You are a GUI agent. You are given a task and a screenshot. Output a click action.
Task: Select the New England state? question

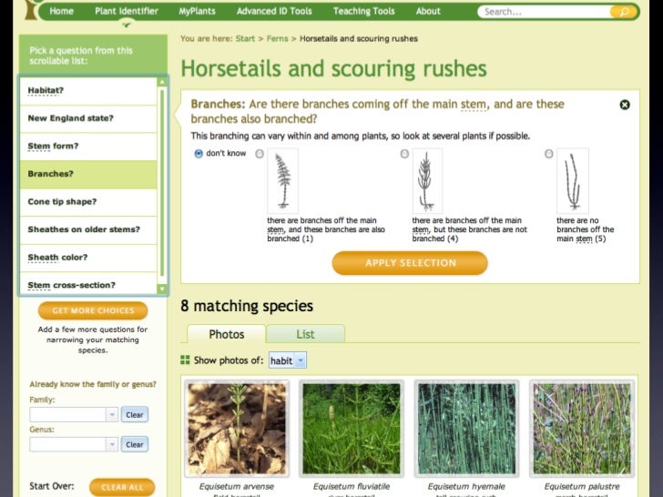[x=88, y=118]
